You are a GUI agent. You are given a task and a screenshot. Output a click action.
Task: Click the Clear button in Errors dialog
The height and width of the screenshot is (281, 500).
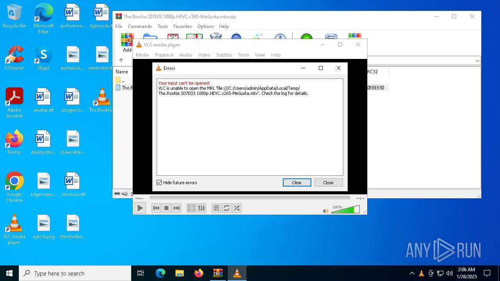297,183
